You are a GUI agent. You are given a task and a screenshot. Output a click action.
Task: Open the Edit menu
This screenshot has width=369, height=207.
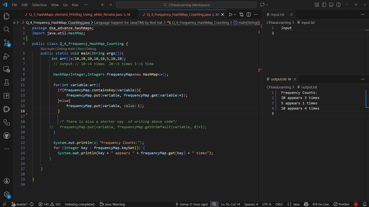pos(25,5)
